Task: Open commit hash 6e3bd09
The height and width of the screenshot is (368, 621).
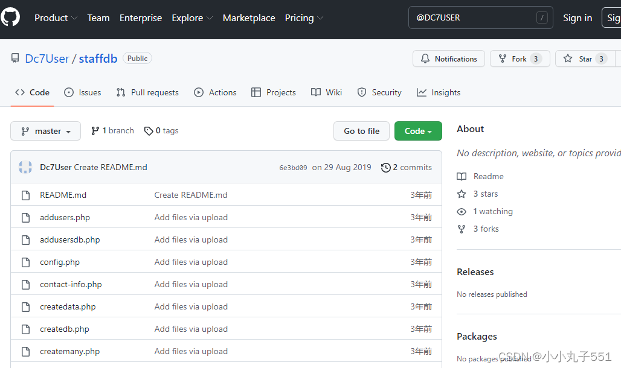Action: point(293,168)
